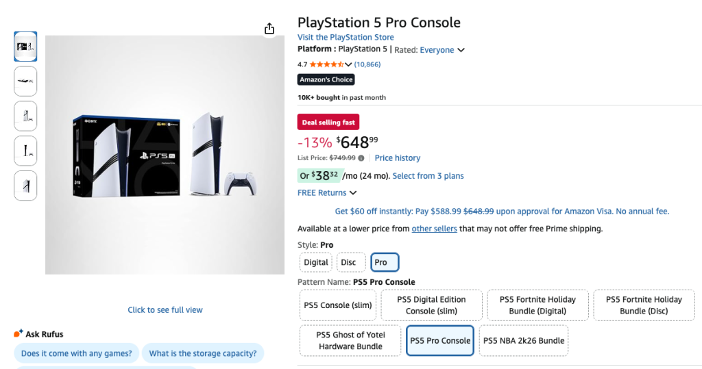The image size is (702, 369).
Task: Select the second product thumbnail image
Action: [25, 81]
